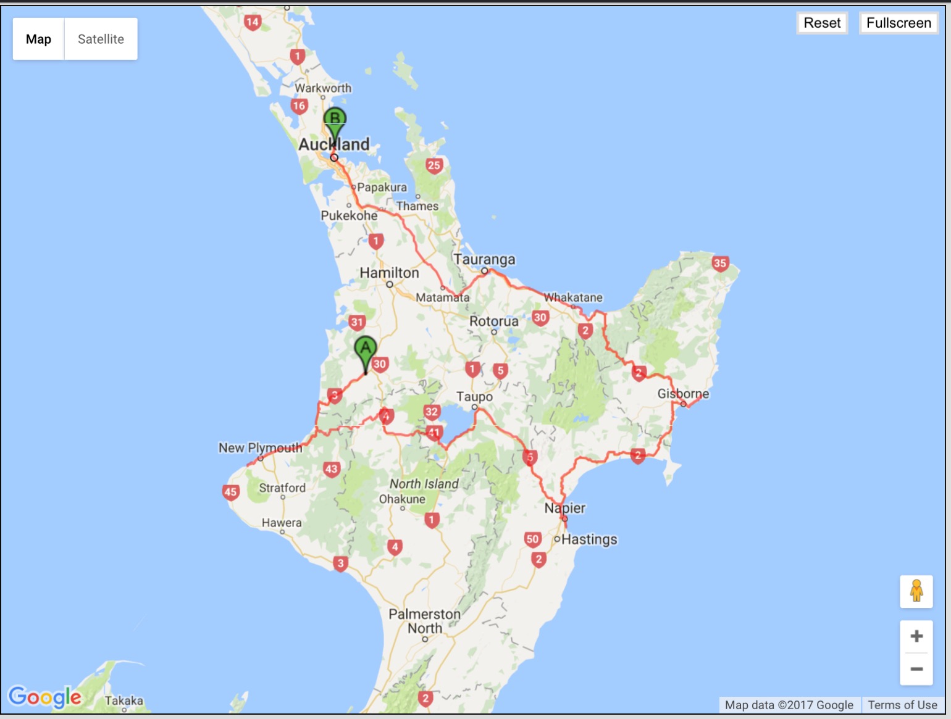Select the Map view tab

click(38, 39)
